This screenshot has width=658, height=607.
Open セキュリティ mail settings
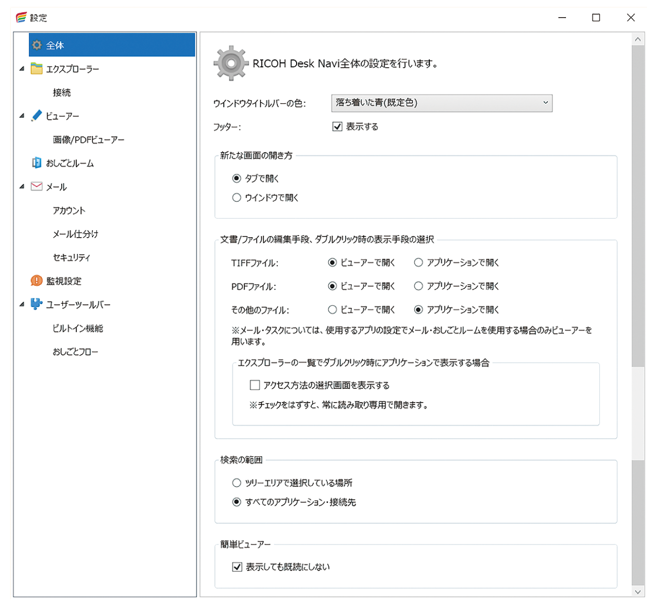[71, 257]
